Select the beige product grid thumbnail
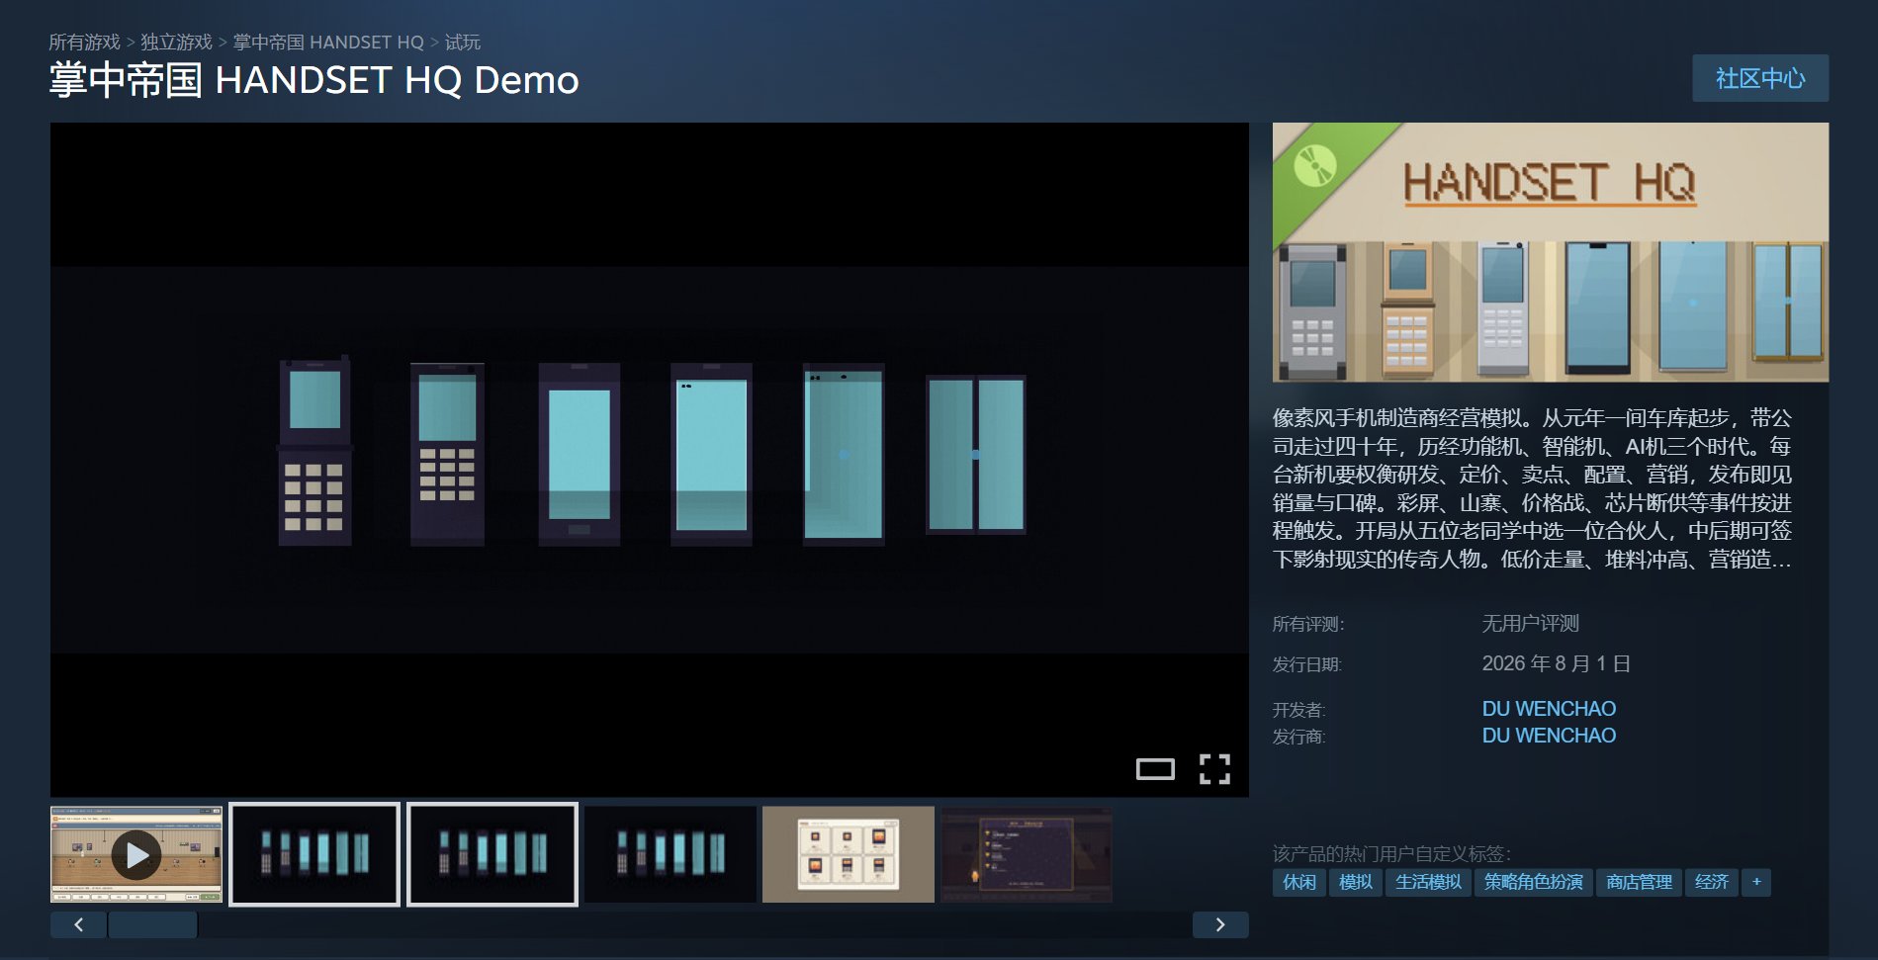 click(849, 854)
